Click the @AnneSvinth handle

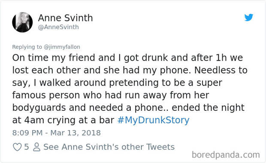point(58,27)
